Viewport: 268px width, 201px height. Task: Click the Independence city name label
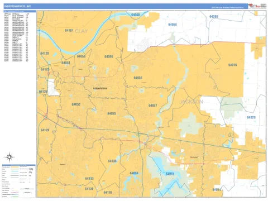[x=100, y=88]
